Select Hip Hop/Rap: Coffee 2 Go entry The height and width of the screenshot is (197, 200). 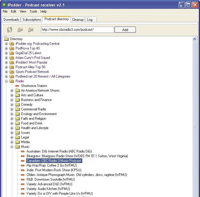pyautogui.click(x=52, y=165)
